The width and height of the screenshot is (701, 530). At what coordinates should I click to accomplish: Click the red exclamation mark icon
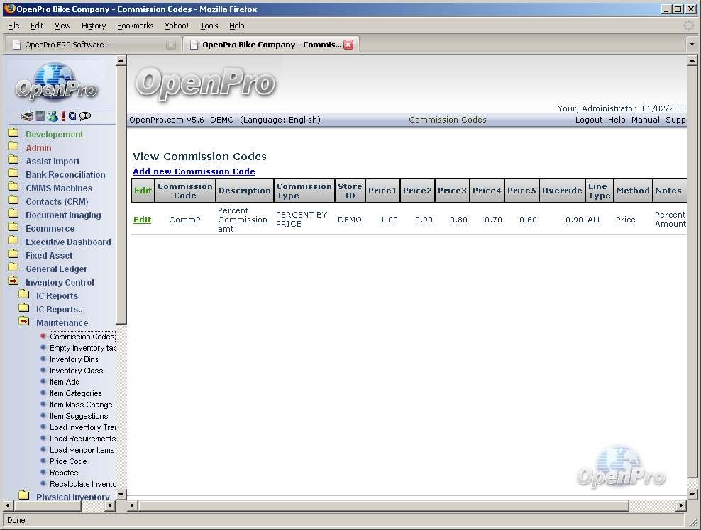(x=63, y=116)
